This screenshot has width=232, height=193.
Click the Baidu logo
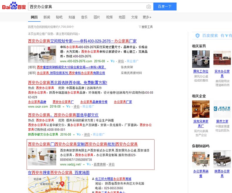pos(14,6)
